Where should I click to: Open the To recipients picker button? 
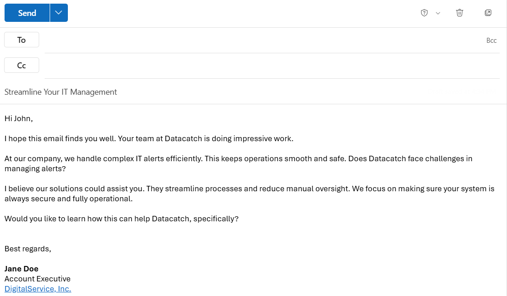(22, 40)
